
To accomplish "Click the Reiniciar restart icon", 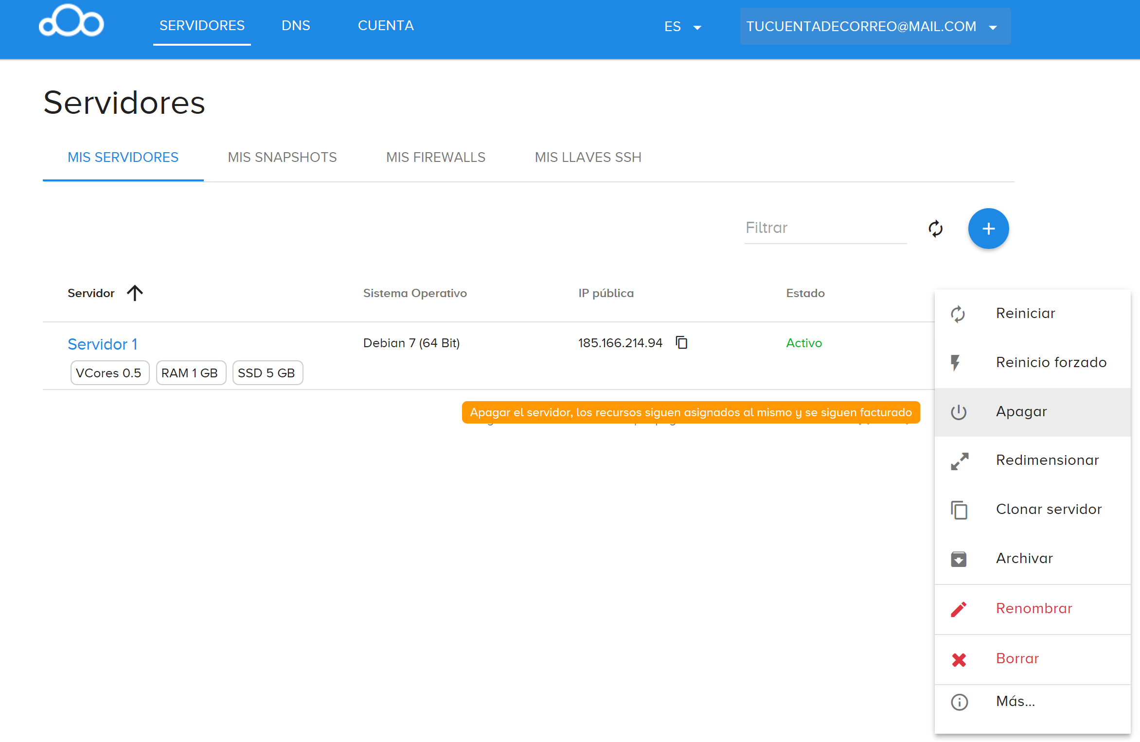I will click(x=958, y=314).
